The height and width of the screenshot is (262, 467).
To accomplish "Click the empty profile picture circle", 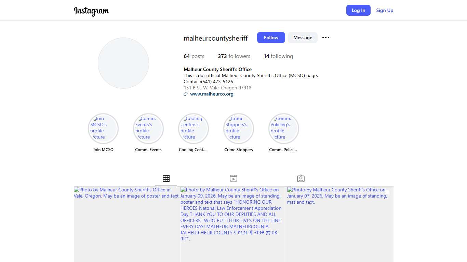I will click(123, 63).
